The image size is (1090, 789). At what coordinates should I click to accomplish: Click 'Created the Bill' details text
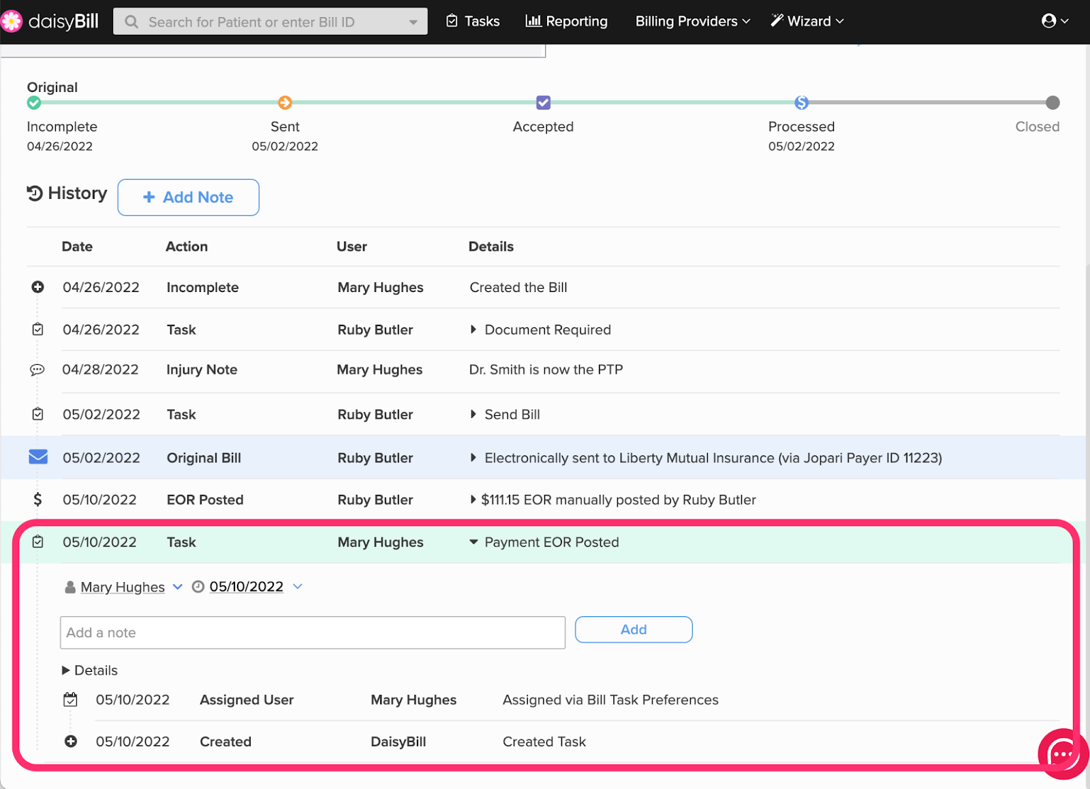[x=518, y=287]
